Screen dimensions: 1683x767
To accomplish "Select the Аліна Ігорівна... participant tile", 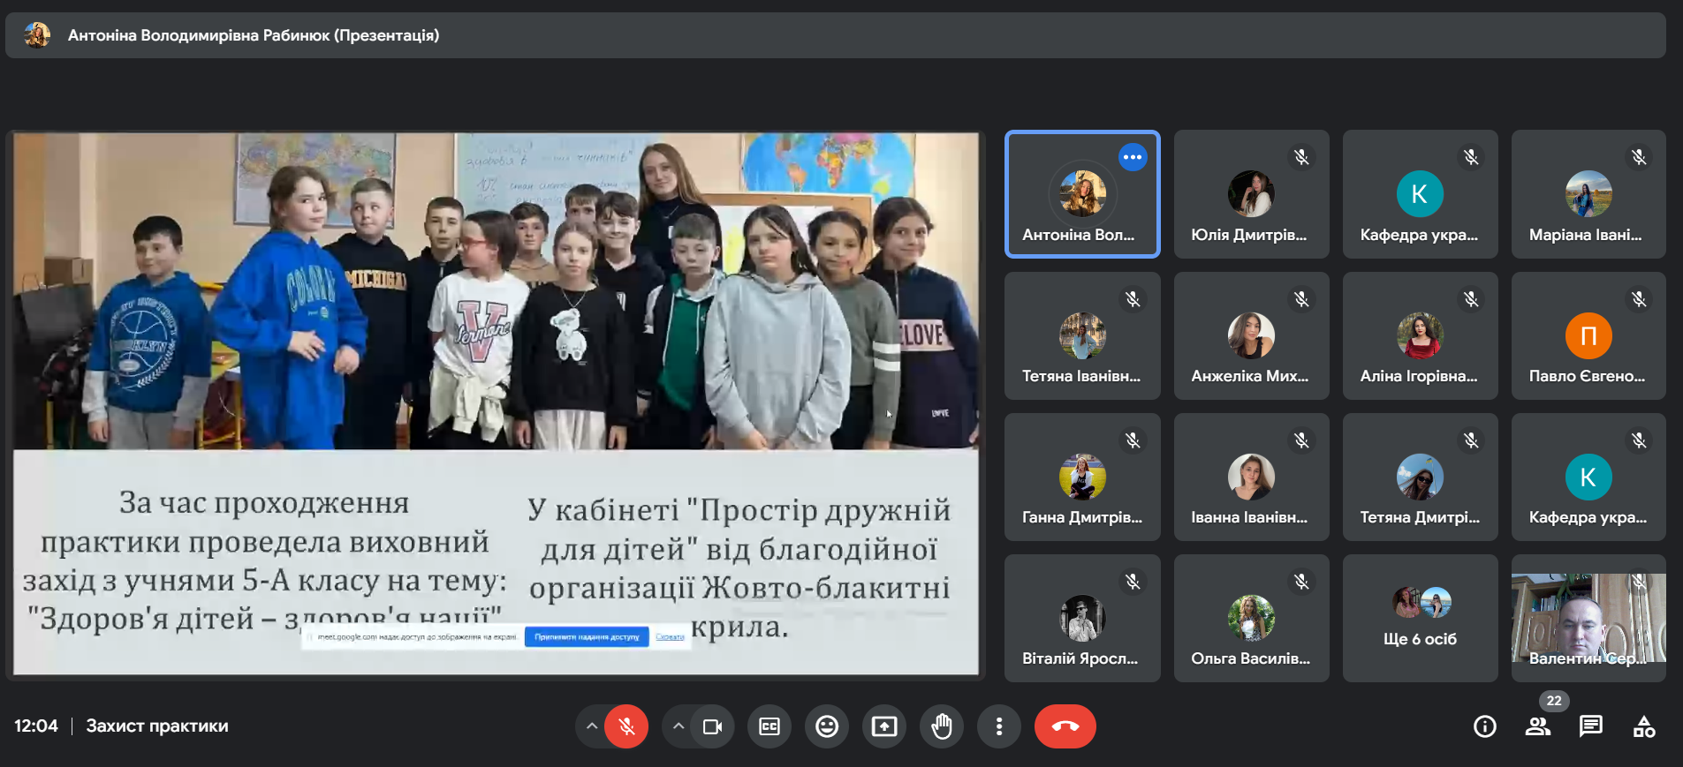I will coord(1420,335).
